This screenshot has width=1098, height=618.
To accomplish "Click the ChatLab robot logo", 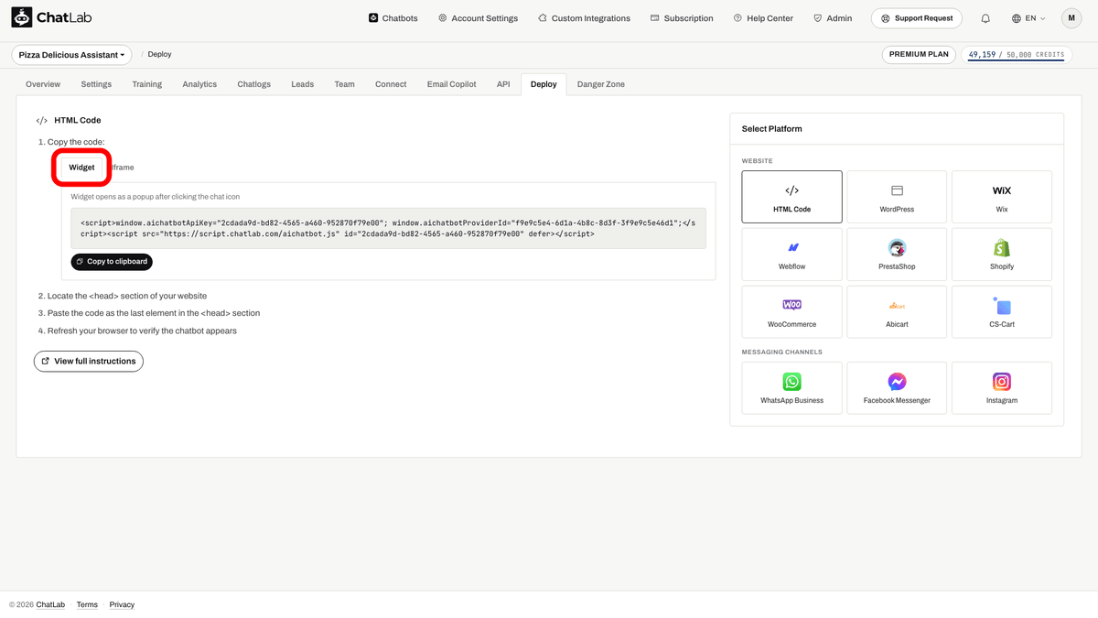I will tap(21, 17).
